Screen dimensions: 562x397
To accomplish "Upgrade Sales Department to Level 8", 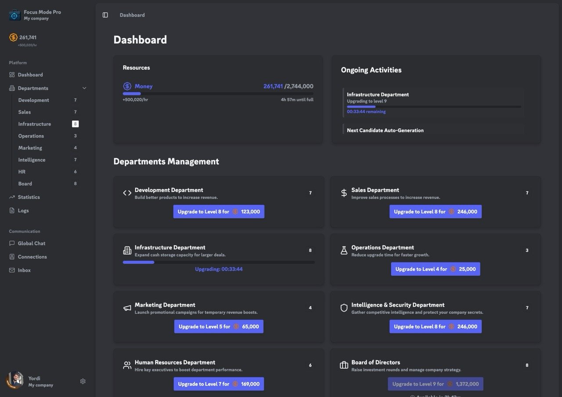I will click(x=435, y=211).
